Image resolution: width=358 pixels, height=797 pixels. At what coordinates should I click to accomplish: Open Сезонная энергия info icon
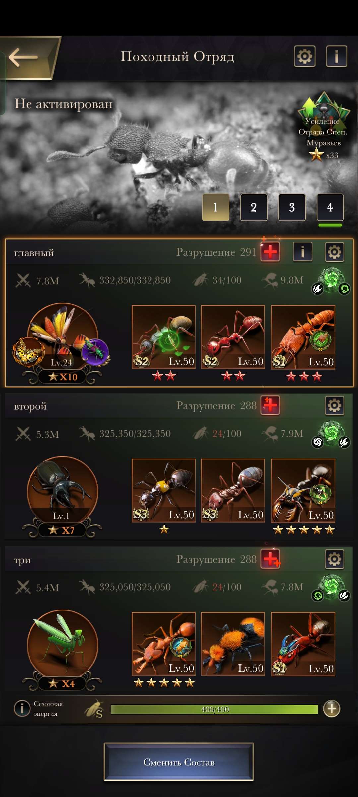point(22,709)
